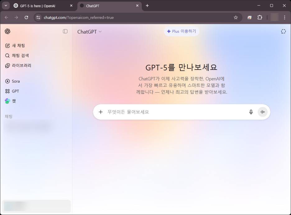
Task: Start voice mode with the waveform icon
Action: coord(263,112)
